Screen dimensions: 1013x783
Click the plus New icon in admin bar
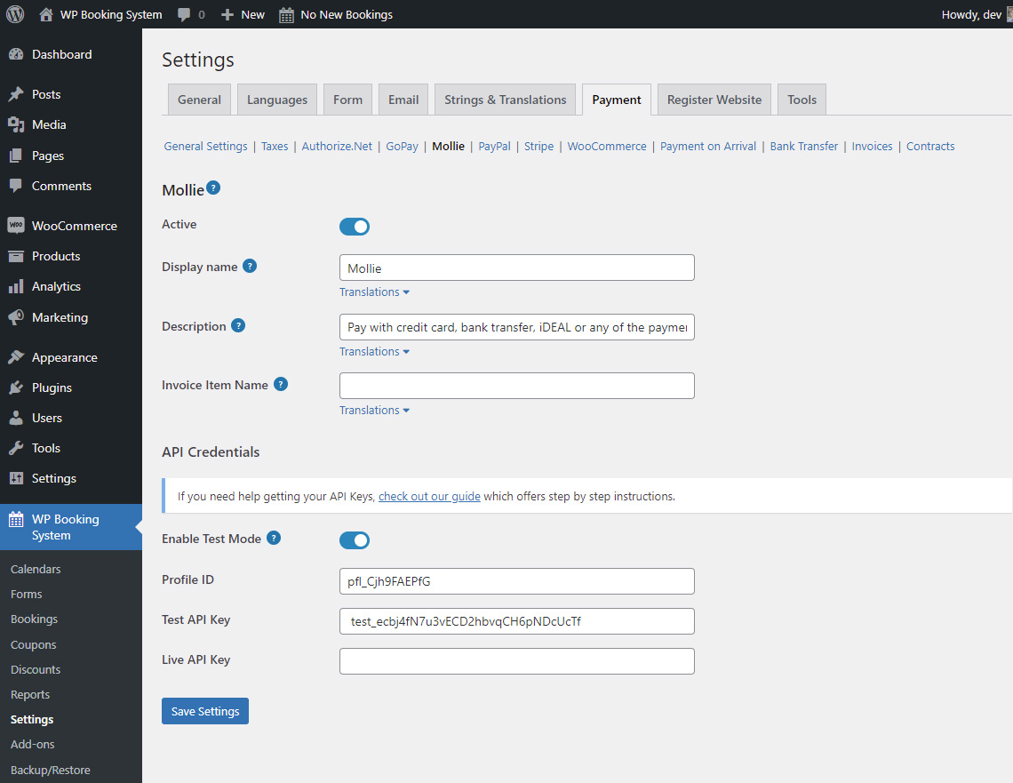227,14
